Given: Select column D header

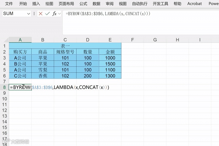Looking at the screenshot, I should point(88,40).
